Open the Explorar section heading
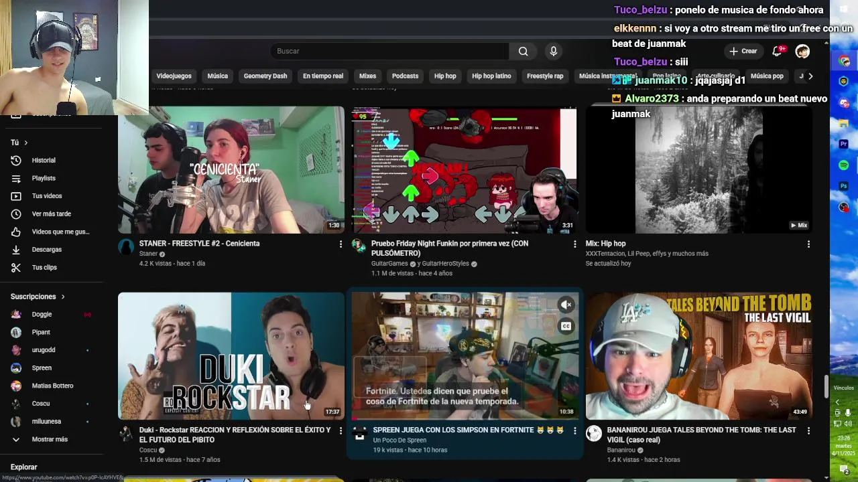 (x=24, y=467)
